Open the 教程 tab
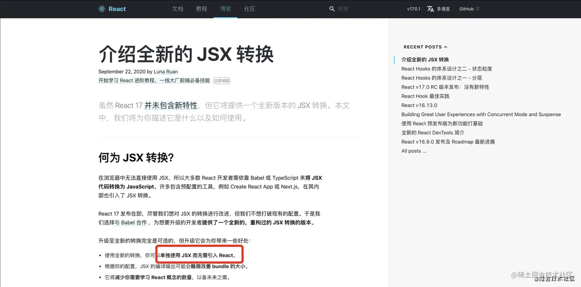581x287 pixels. pos(201,8)
